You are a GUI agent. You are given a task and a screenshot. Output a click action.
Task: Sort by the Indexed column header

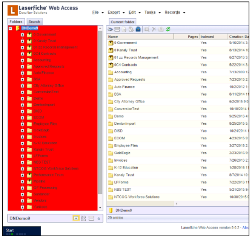[x=214, y=37]
